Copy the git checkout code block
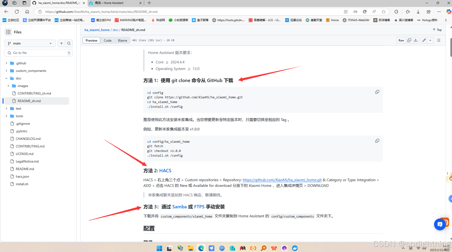The image size is (452, 252). pyautogui.click(x=377, y=141)
